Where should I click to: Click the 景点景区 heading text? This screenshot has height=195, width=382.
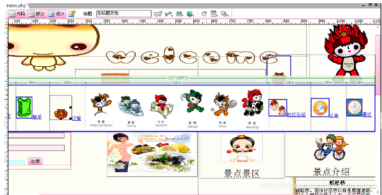click(x=242, y=173)
